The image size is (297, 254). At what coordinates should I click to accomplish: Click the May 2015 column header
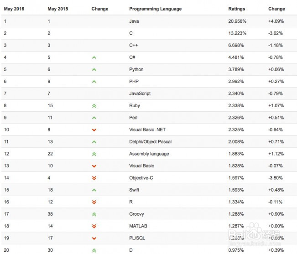coord(58,9)
